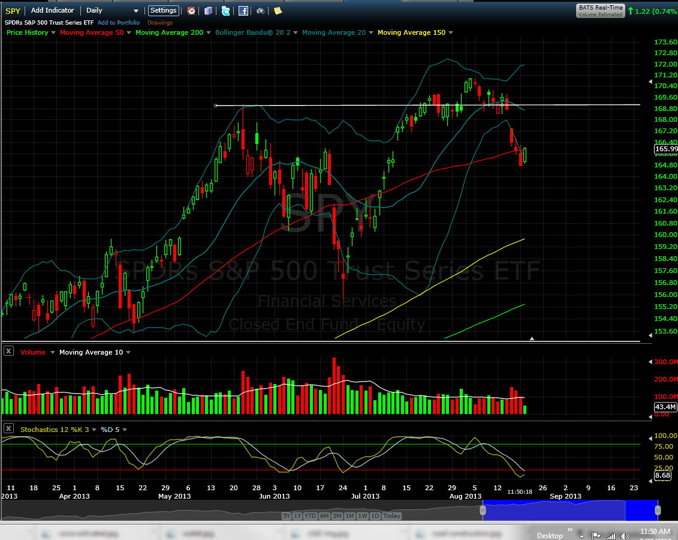Click the 165.99 current price tag
Screen dimensions: 678x540
[x=666, y=149]
